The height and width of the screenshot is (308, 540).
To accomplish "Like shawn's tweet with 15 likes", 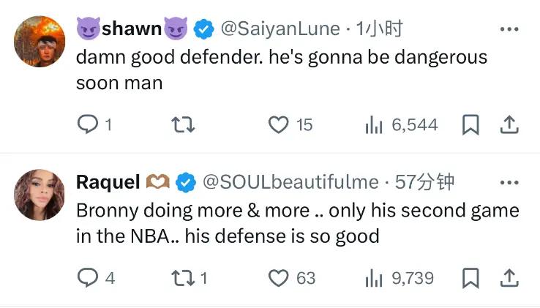I will (x=279, y=125).
